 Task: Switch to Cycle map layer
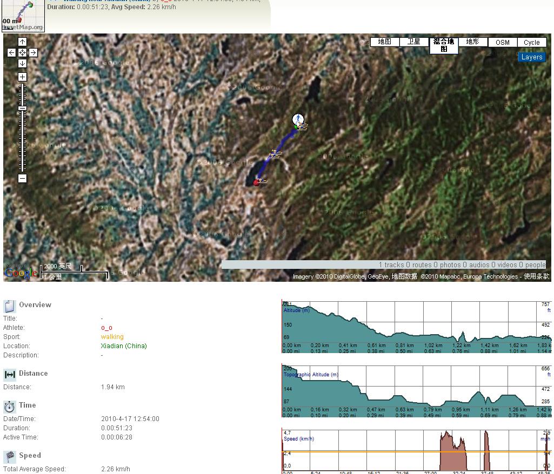click(532, 42)
